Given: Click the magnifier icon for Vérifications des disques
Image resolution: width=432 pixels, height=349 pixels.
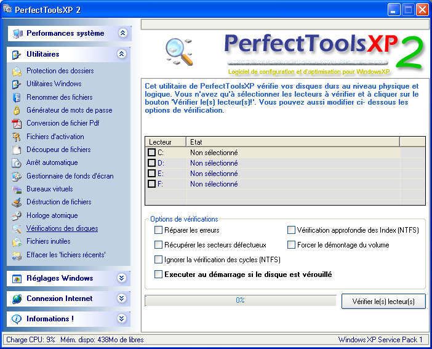Looking at the screenshot, I should (17, 228).
